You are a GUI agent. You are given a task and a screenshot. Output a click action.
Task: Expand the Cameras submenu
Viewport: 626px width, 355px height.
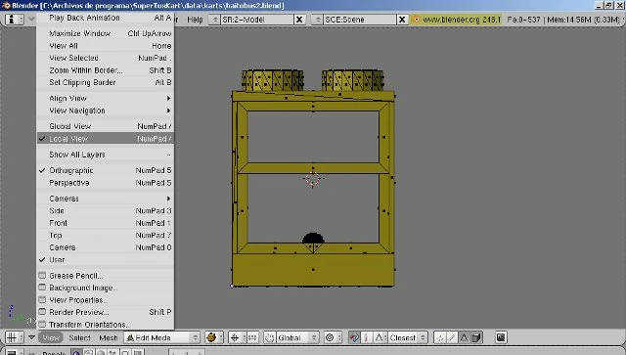point(106,199)
